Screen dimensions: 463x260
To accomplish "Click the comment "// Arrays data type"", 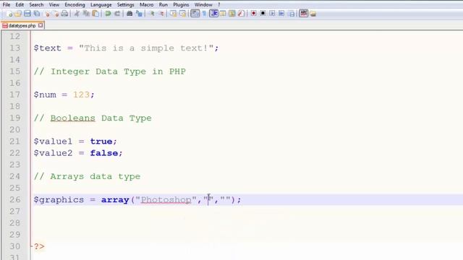I will (x=87, y=176).
